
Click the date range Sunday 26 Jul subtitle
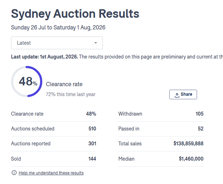tap(58, 28)
